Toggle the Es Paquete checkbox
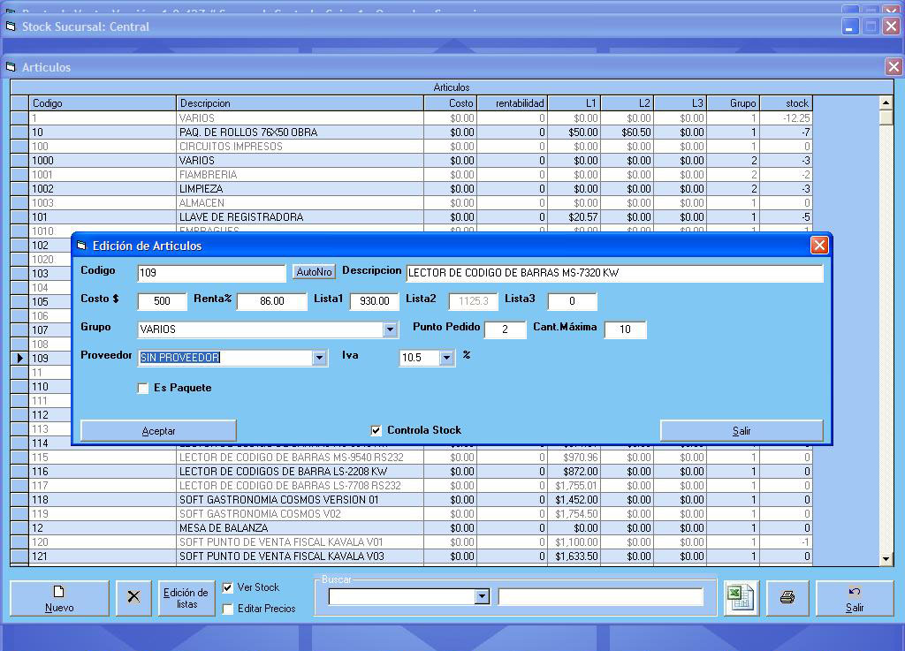Screen dimensions: 905x651 click(143, 388)
